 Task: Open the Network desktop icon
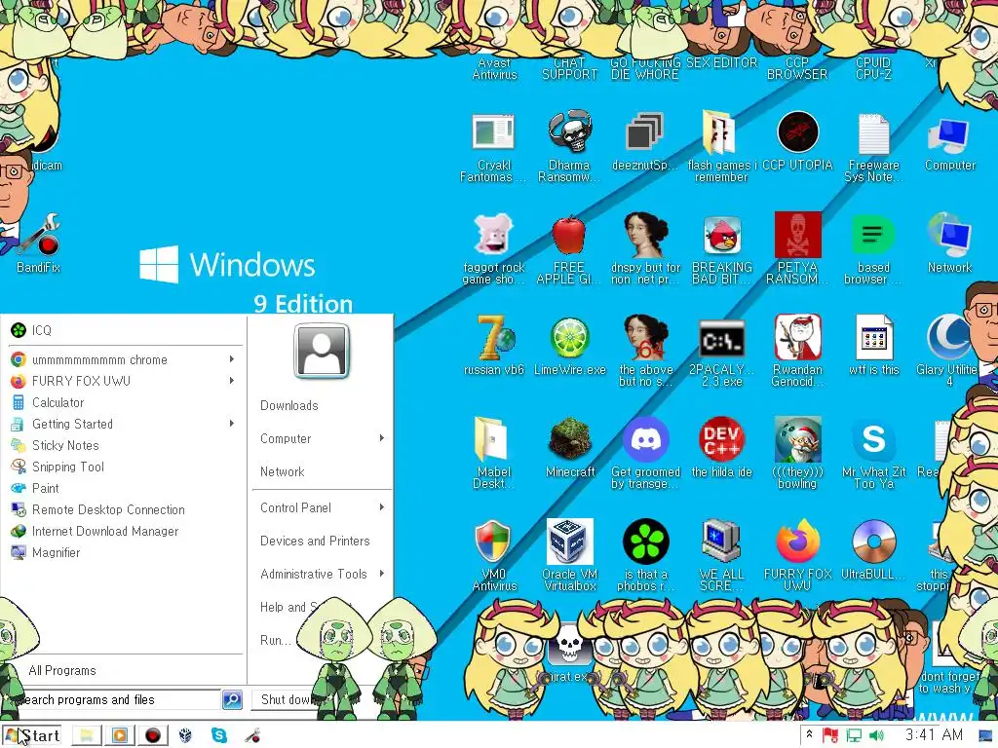tap(949, 236)
